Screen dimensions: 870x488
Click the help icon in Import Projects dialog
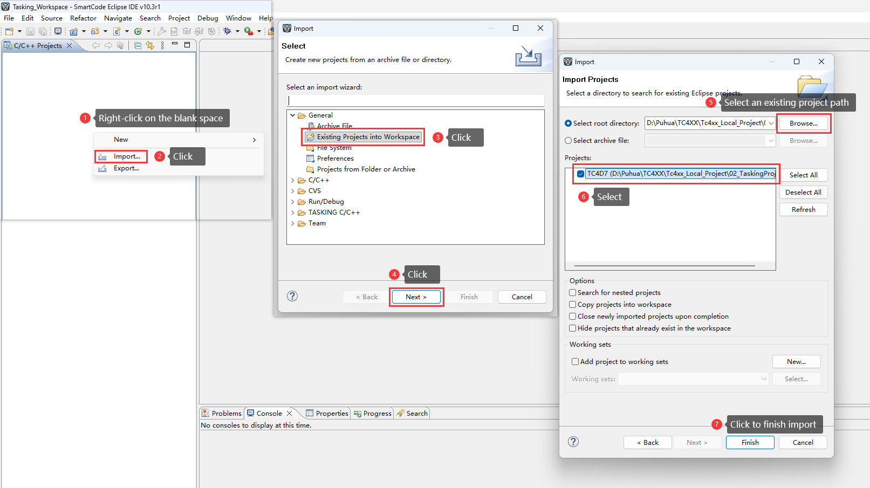coord(573,442)
